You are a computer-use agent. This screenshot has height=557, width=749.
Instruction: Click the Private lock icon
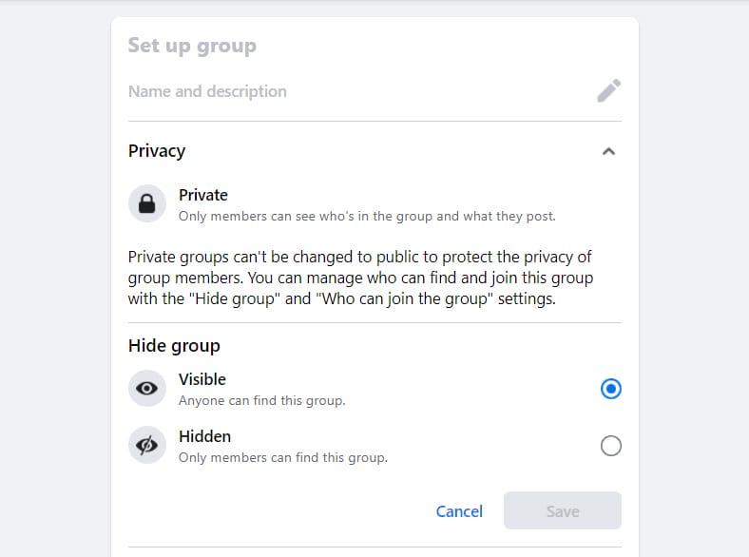[147, 204]
